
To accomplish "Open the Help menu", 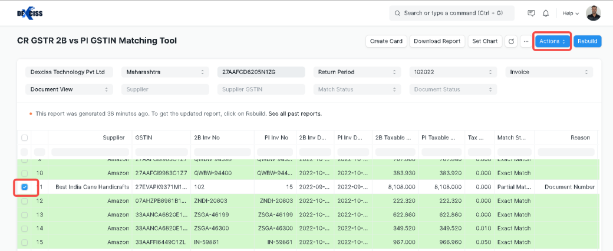I will (x=571, y=13).
